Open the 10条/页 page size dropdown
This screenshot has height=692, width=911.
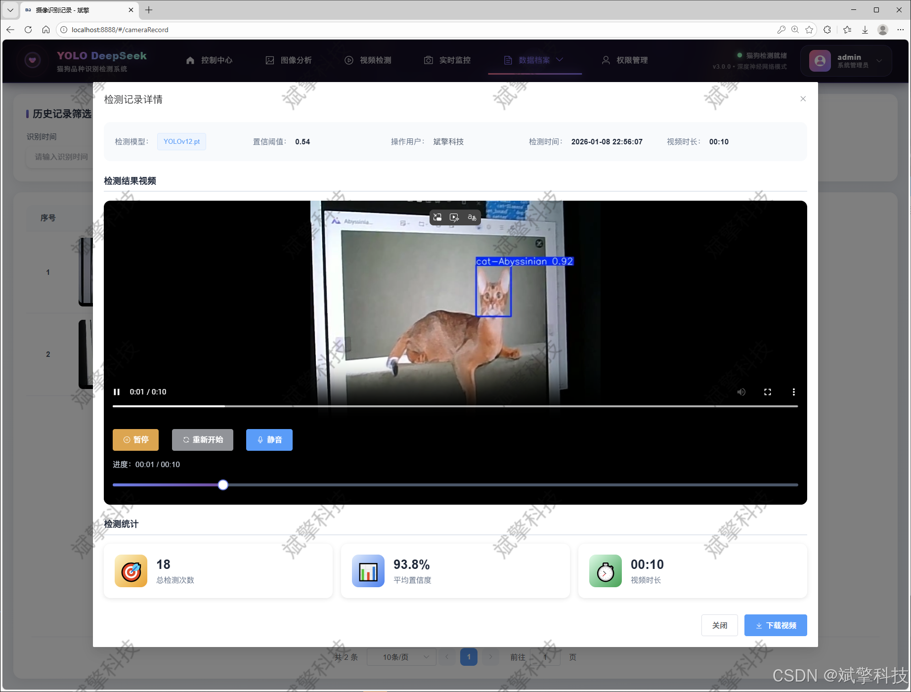pos(401,657)
